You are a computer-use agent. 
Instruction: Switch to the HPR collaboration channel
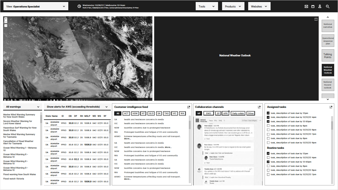(225, 114)
